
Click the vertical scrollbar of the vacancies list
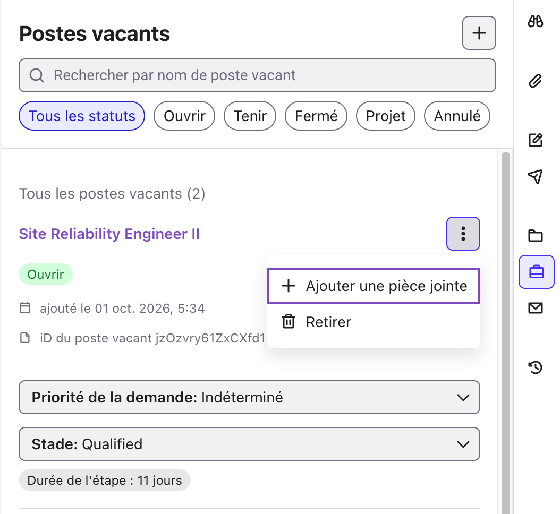coord(505,332)
